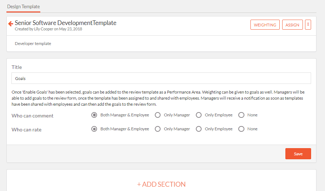
Task: Click the WEIGHTING button
Action: point(265,25)
